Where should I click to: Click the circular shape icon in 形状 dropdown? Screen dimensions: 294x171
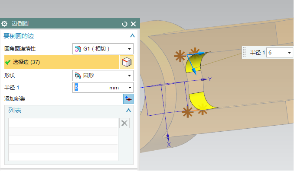click(x=78, y=76)
